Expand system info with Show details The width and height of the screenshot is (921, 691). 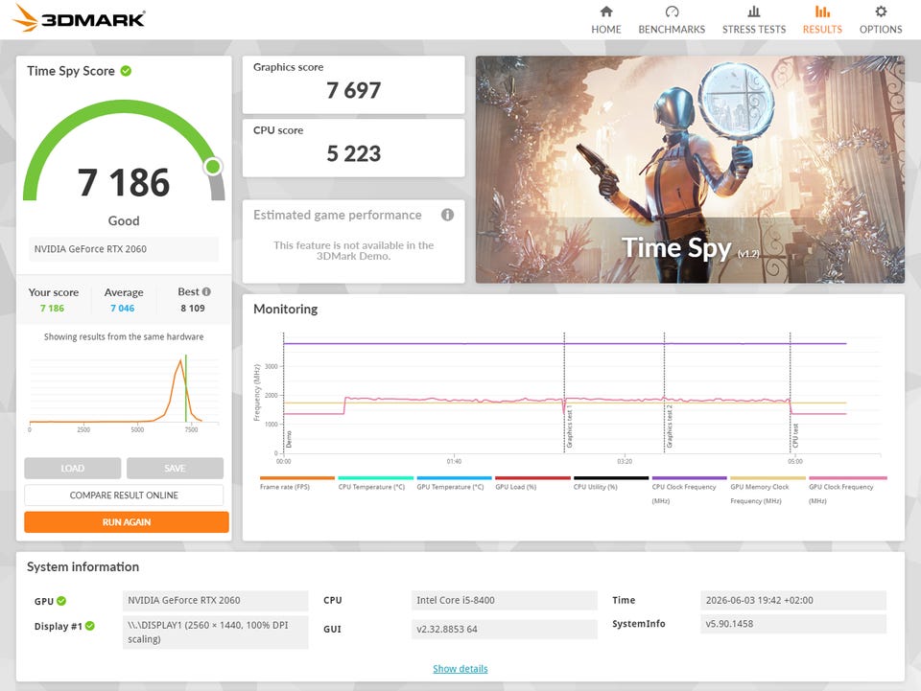pyautogui.click(x=460, y=669)
